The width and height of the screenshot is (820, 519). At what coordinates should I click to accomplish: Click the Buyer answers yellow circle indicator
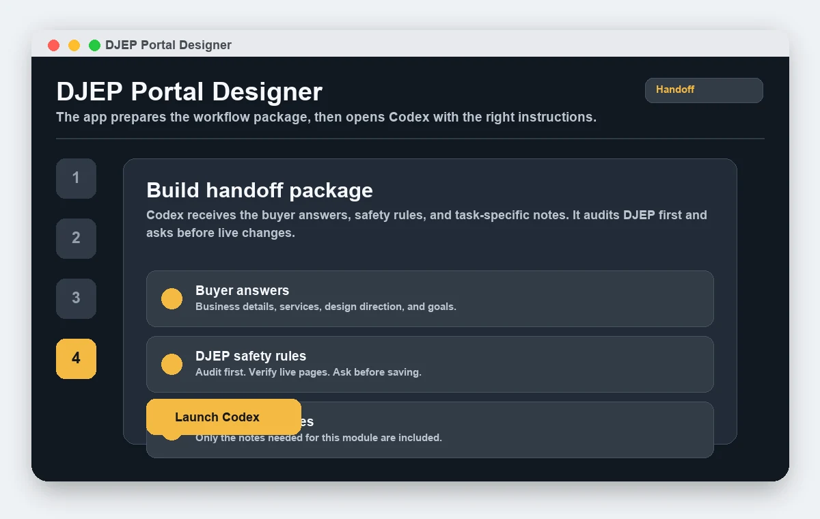tap(172, 298)
